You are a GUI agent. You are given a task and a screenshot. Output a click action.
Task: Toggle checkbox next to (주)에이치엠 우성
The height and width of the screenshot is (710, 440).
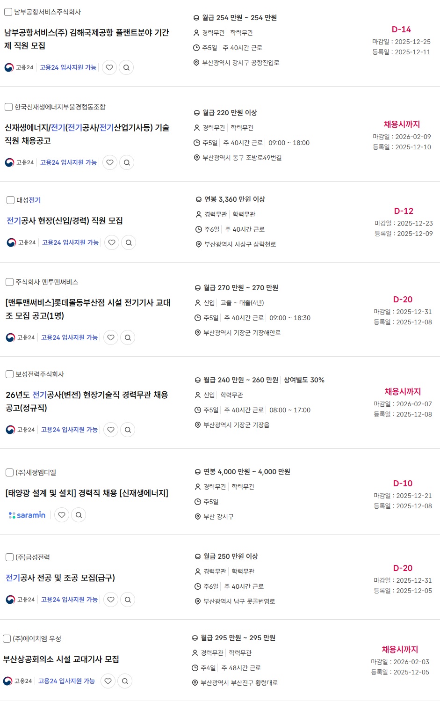(x=7, y=638)
